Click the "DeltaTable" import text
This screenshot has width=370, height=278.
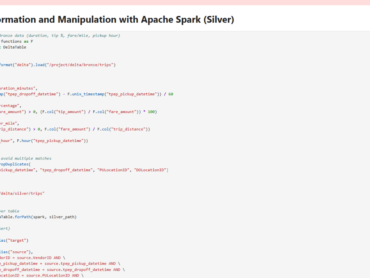tap(15, 47)
